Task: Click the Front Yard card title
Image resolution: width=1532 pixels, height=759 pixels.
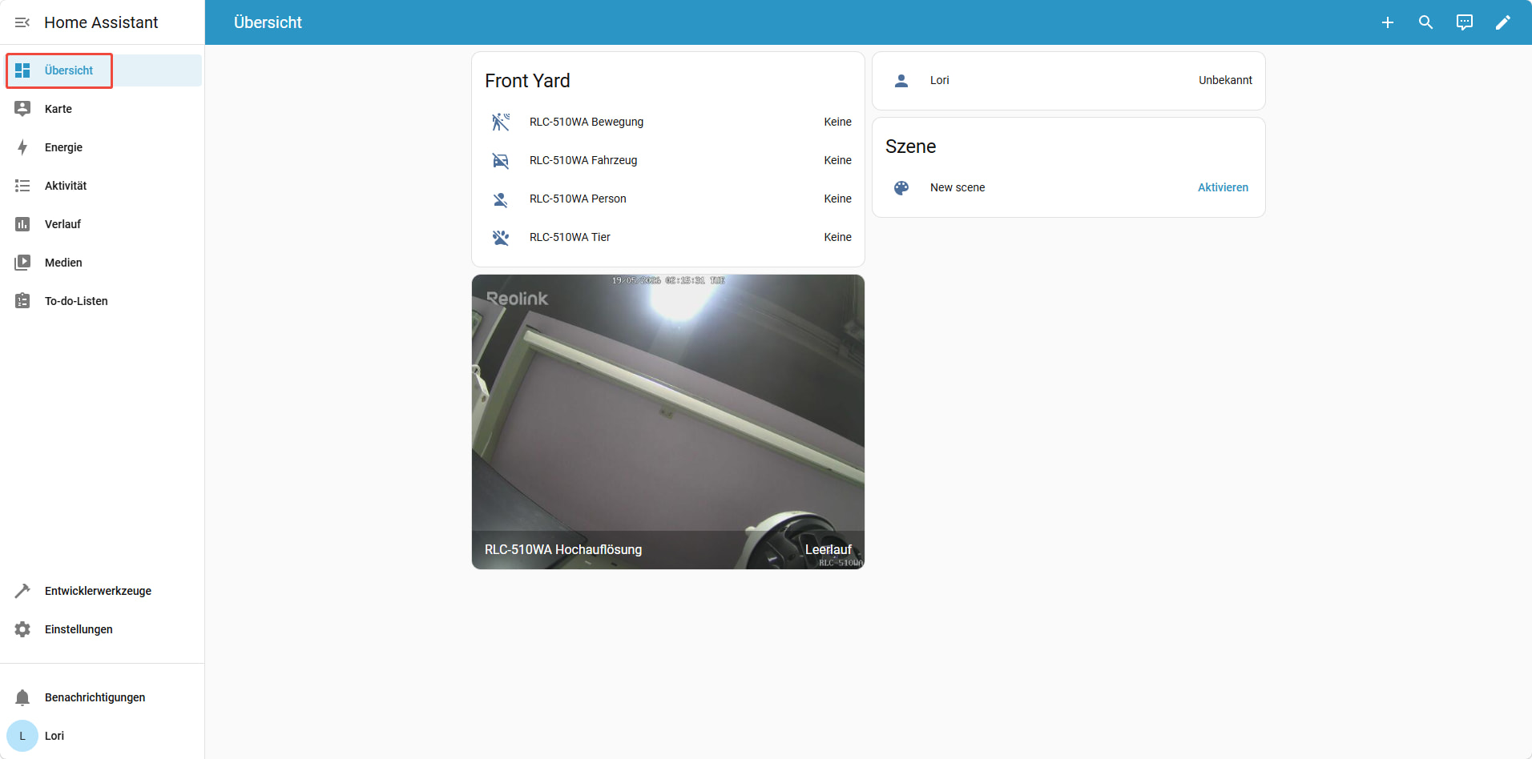Action: pos(527,81)
